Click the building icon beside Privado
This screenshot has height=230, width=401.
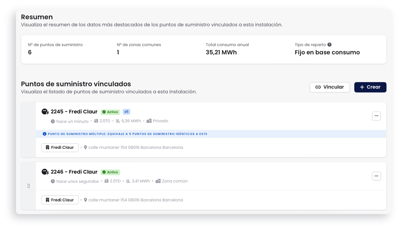pyautogui.click(x=149, y=121)
